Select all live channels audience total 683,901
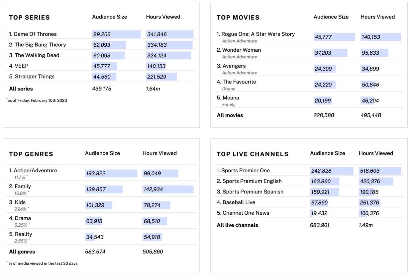Image resolution: width=410 pixels, height=275 pixels. coord(320,225)
